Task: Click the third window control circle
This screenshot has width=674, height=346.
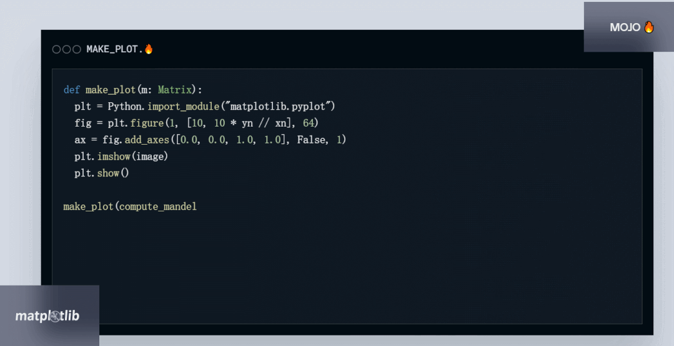Action: tap(76, 49)
